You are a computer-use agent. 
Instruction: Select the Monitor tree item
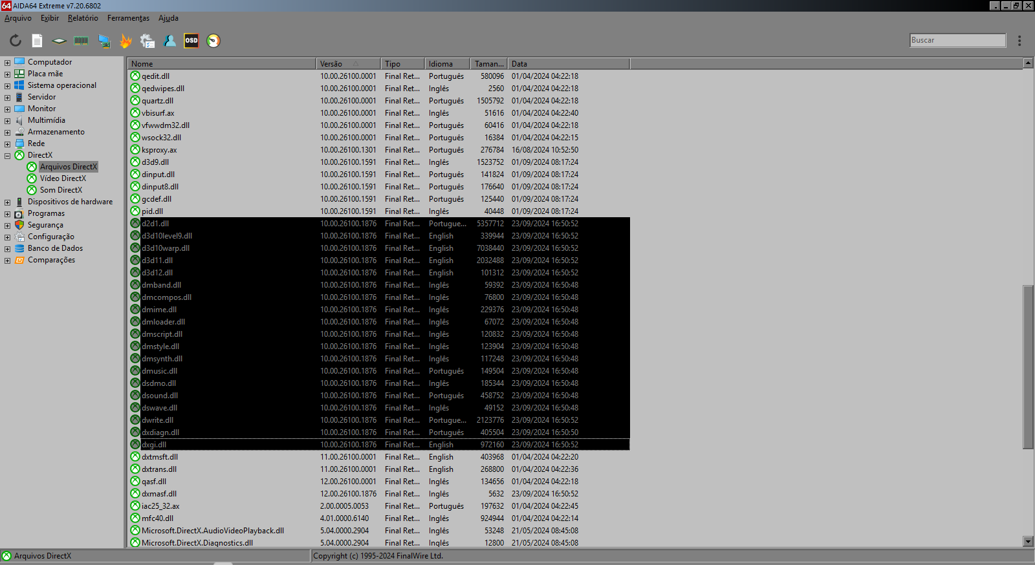click(x=41, y=109)
